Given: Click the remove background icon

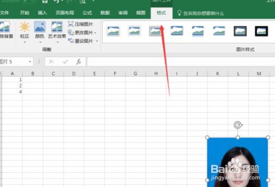Looking at the screenshot, I should 5,26.
